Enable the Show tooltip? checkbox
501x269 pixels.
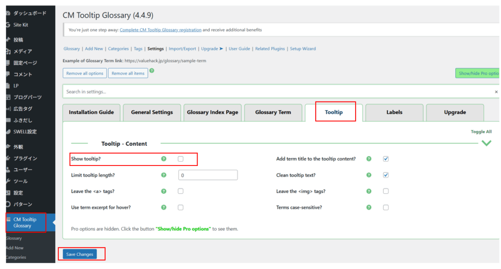pos(181,159)
